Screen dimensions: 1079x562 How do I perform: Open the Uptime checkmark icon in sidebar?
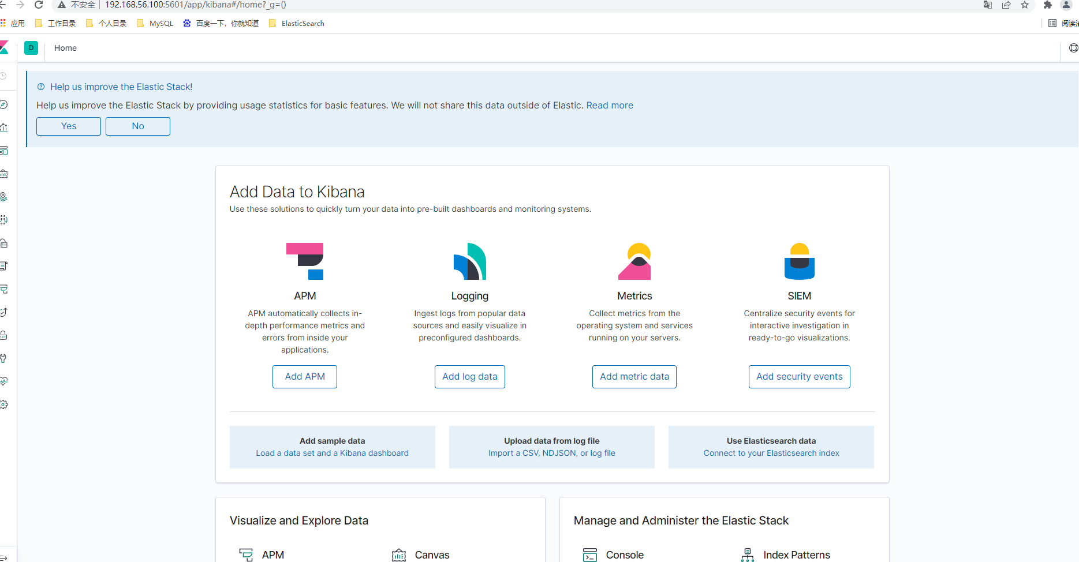click(5, 312)
